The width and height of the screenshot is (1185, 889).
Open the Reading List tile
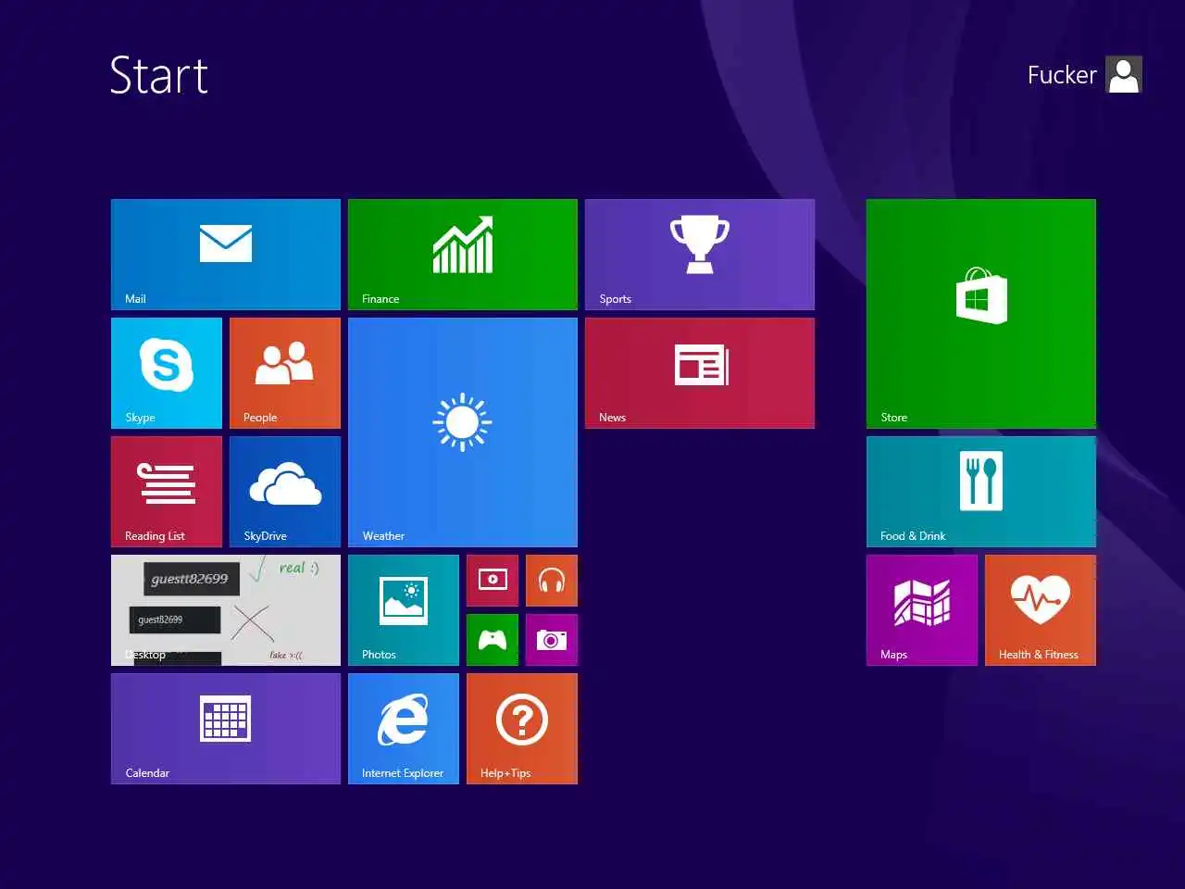[x=167, y=492]
